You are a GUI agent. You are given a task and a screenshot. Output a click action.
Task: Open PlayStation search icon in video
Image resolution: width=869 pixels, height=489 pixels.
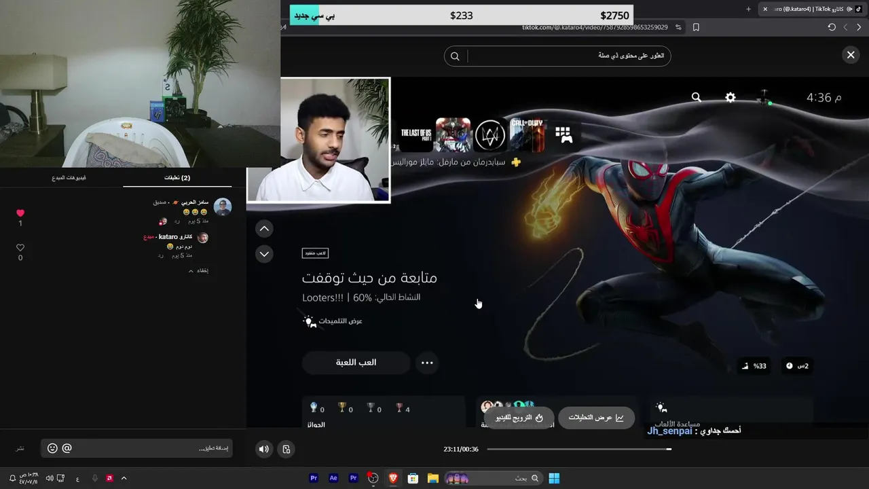[x=697, y=97]
